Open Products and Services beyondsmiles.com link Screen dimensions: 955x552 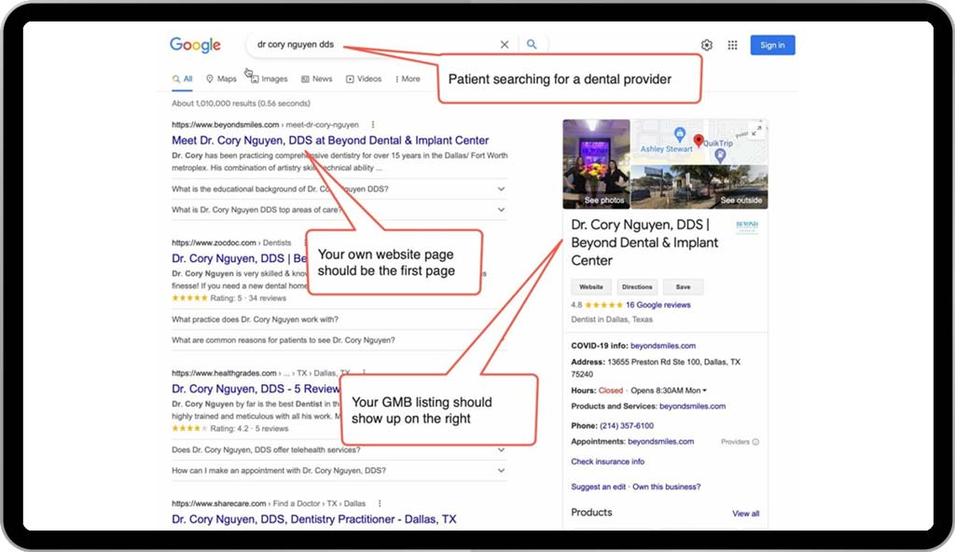click(x=693, y=406)
